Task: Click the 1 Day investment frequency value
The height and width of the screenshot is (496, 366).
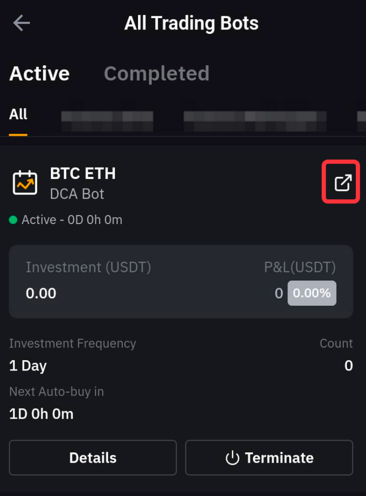Action: (28, 366)
